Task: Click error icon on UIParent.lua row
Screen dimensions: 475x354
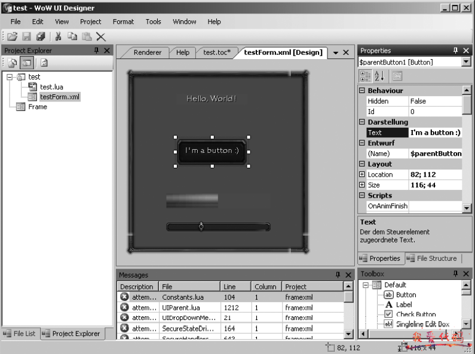Action: (x=124, y=307)
